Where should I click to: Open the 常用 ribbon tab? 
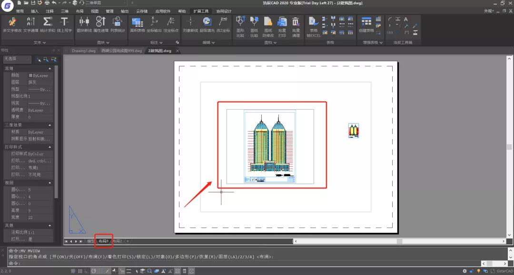pos(20,11)
